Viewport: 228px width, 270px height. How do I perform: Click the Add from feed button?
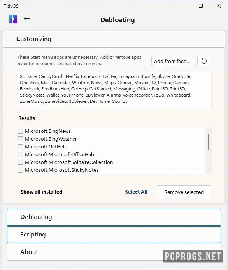(172, 61)
